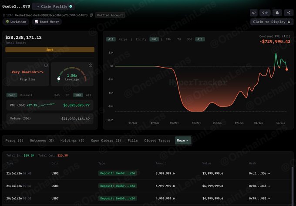Image resolution: width=296 pixels, height=206 pixels.
Task: Click the Spot equity bar
Action: (x=50, y=50)
